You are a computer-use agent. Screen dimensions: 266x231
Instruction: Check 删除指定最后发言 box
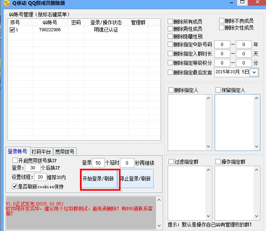coord(170,72)
